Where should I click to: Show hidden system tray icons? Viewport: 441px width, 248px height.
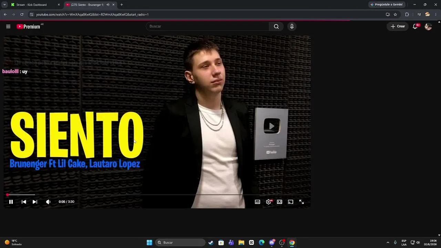[388, 242]
